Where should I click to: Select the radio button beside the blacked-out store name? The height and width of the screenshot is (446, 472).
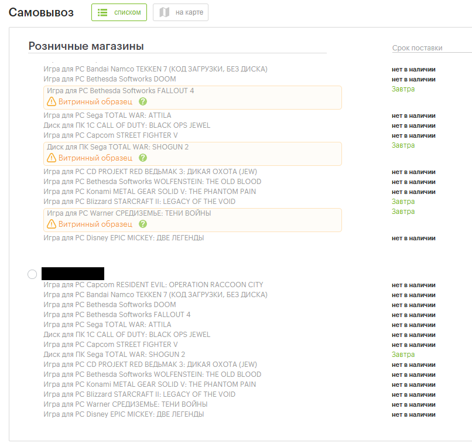(32, 274)
